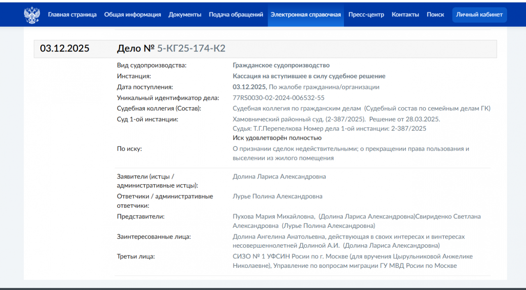
Task: Go to Главная страница in navigation
Action: (x=72, y=15)
